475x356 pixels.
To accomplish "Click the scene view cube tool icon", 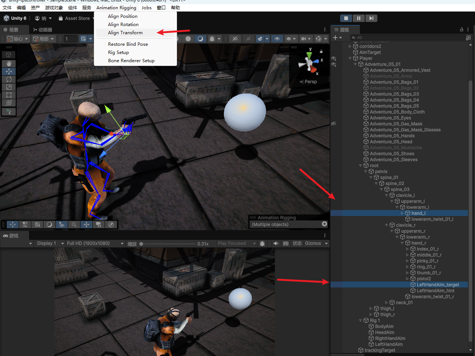I will [9, 55].
